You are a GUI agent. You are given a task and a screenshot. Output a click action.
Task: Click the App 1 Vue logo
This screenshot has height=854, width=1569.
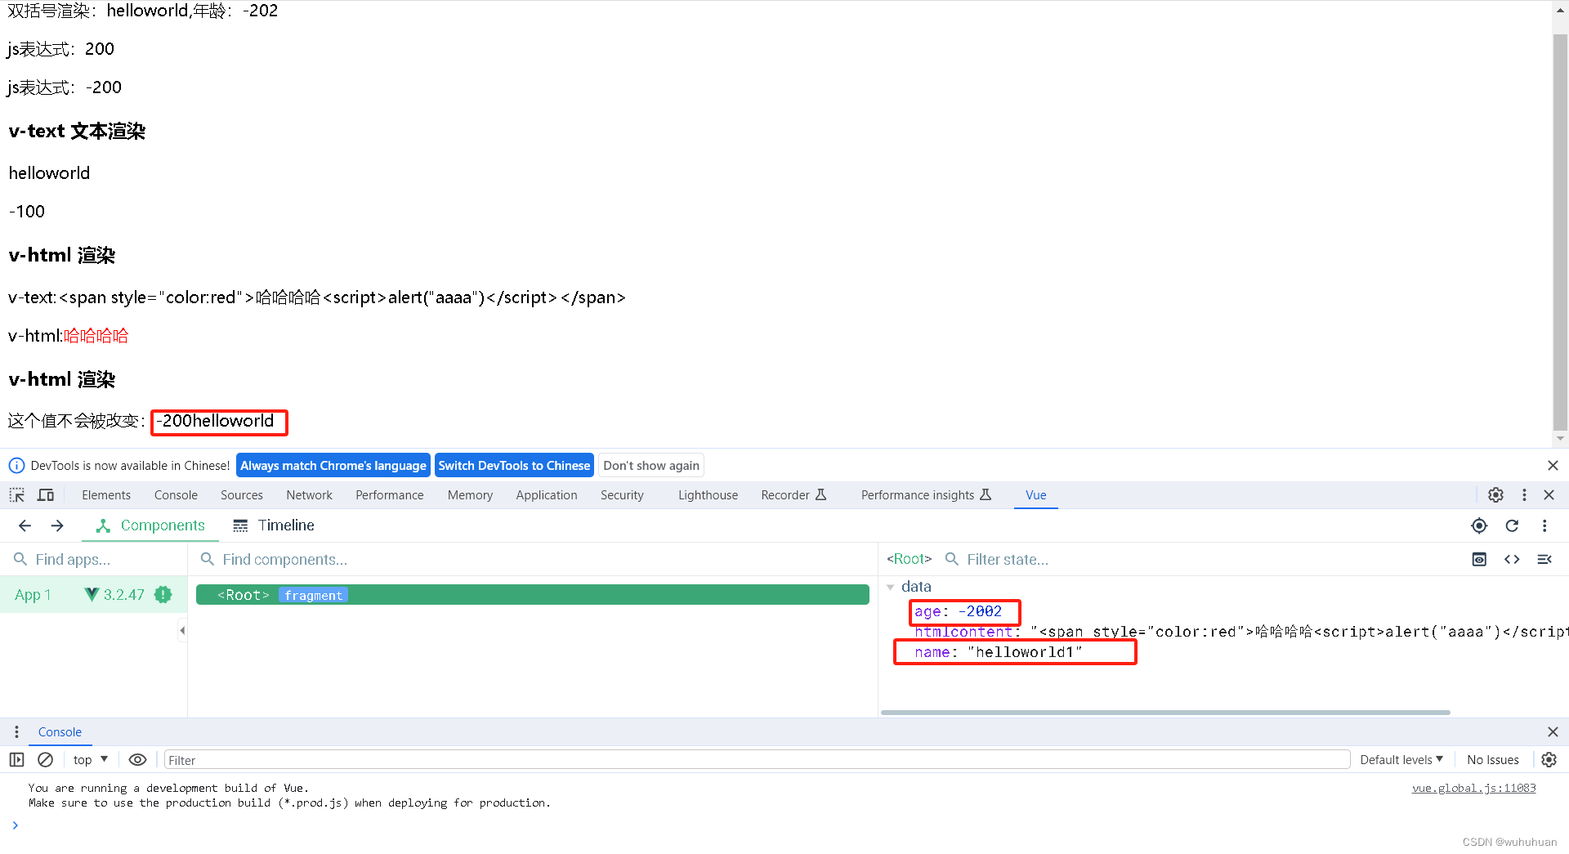click(x=92, y=595)
